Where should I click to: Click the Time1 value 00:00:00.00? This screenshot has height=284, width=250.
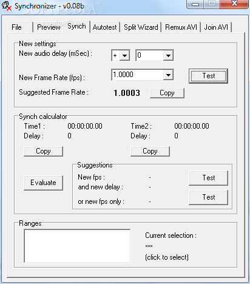(x=85, y=126)
